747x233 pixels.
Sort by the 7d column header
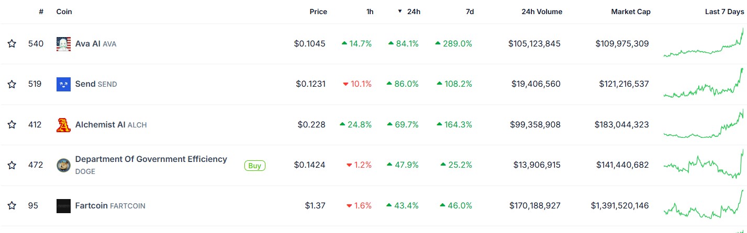470,11
